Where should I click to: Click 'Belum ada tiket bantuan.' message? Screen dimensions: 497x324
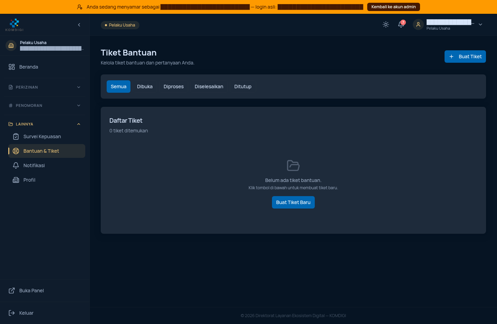click(293, 180)
